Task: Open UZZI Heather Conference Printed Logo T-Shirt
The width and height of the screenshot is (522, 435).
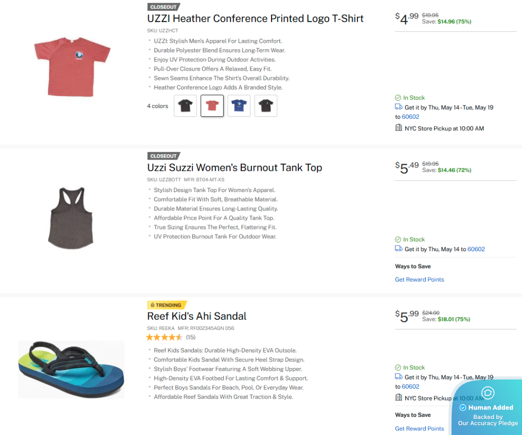Action: (x=255, y=19)
